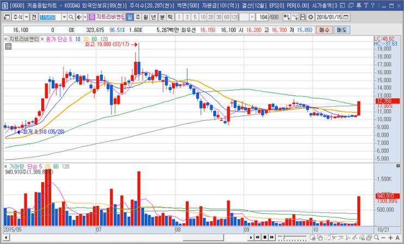Select the 1 interval button
This screenshot has width=404, height=244.
pos(179,17)
